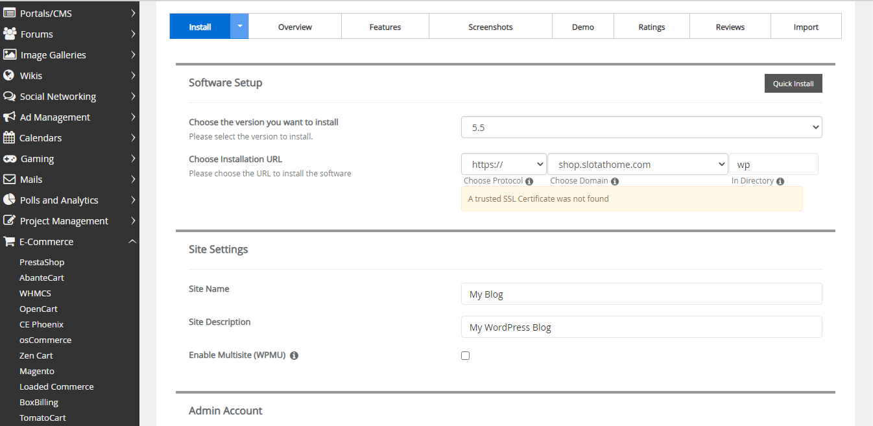
Task: Click the Ad Management megaphone icon
Action: point(9,117)
